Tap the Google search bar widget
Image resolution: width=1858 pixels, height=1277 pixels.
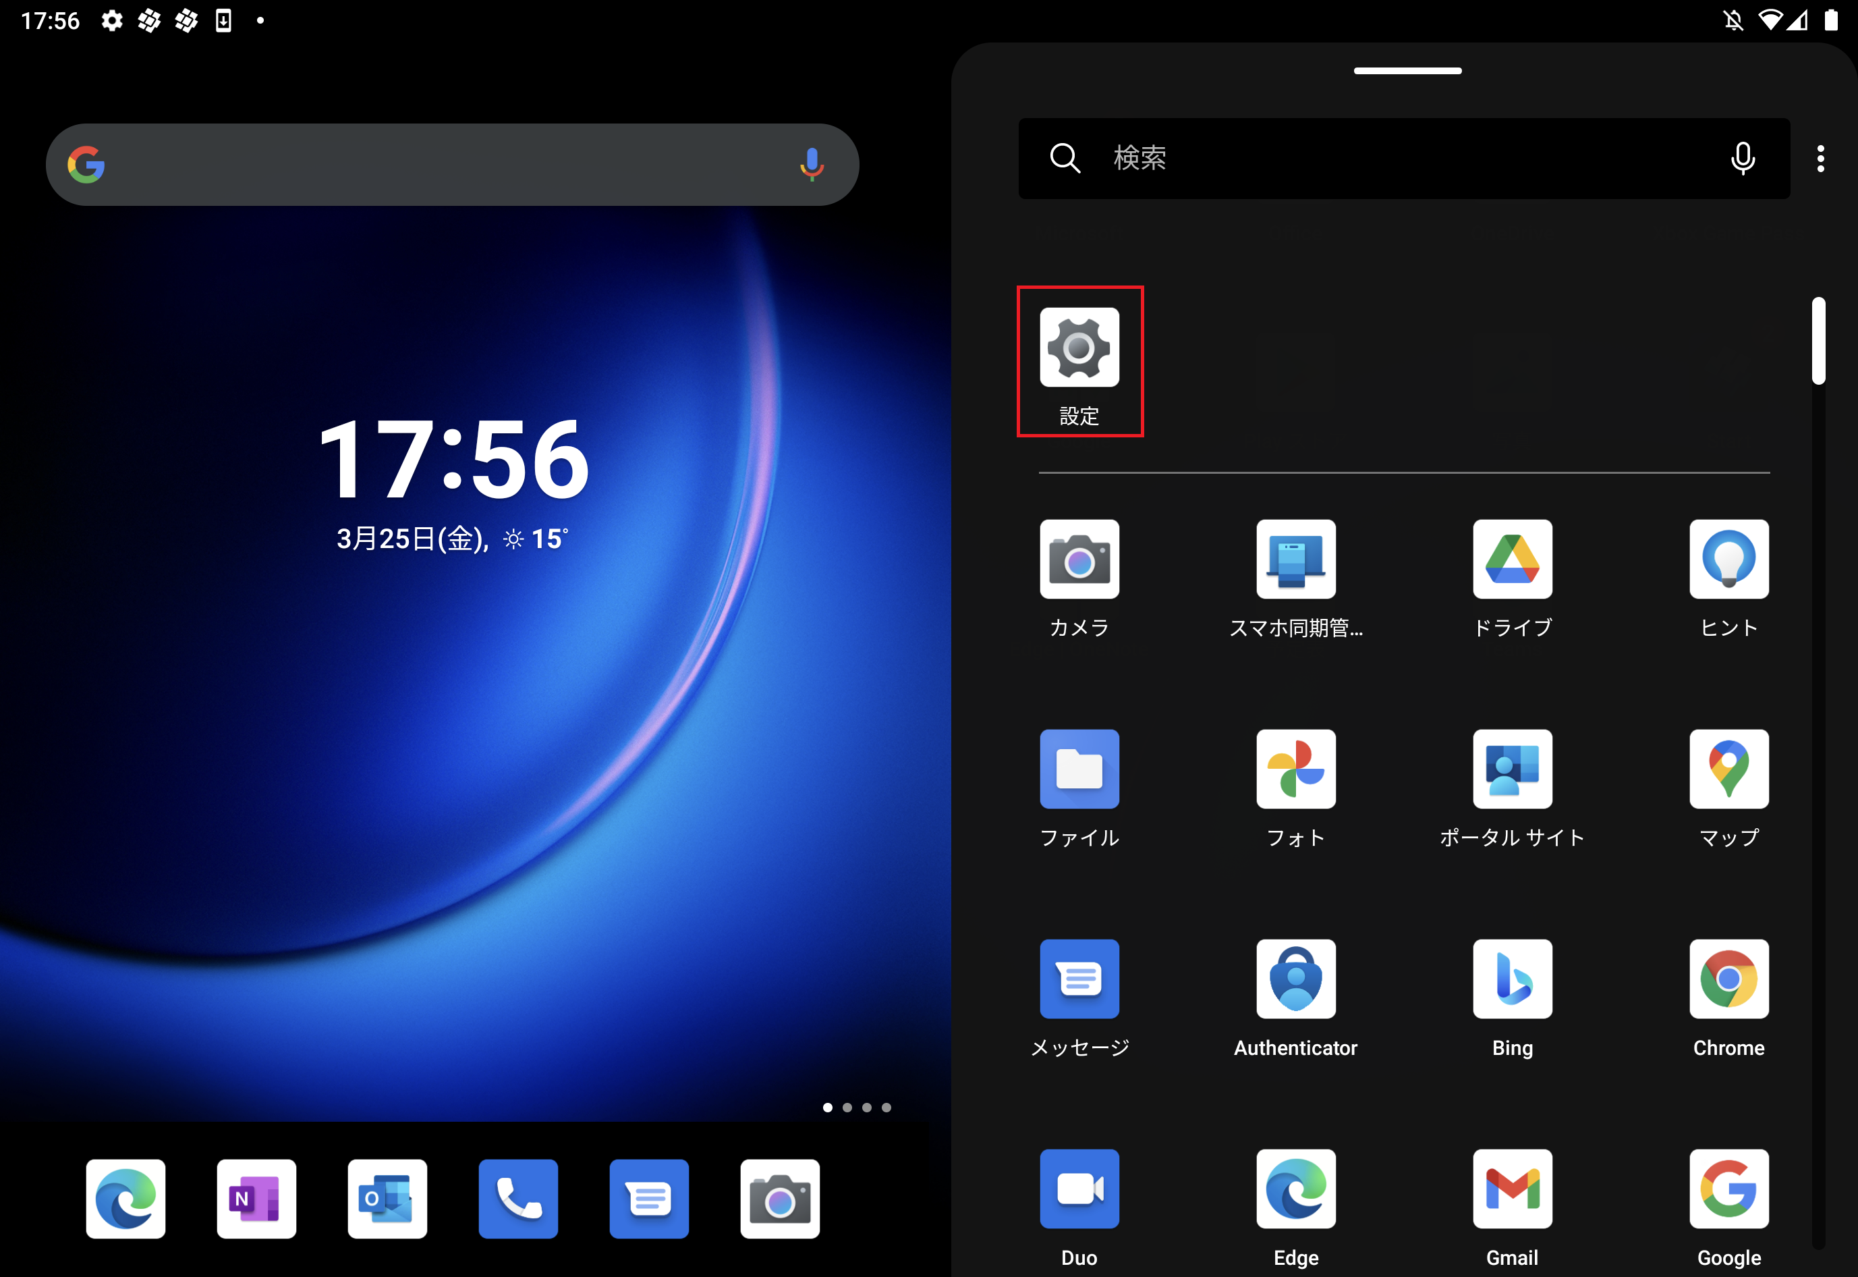[x=452, y=164]
